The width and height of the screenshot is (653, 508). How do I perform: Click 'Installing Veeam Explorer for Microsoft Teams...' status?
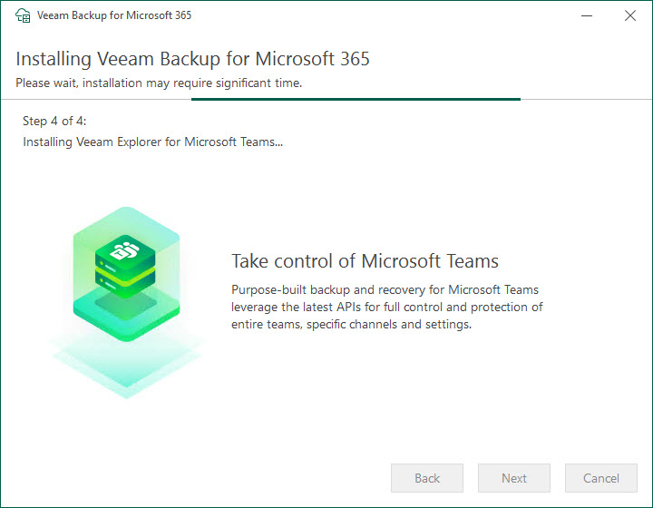(x=153, y=142)
